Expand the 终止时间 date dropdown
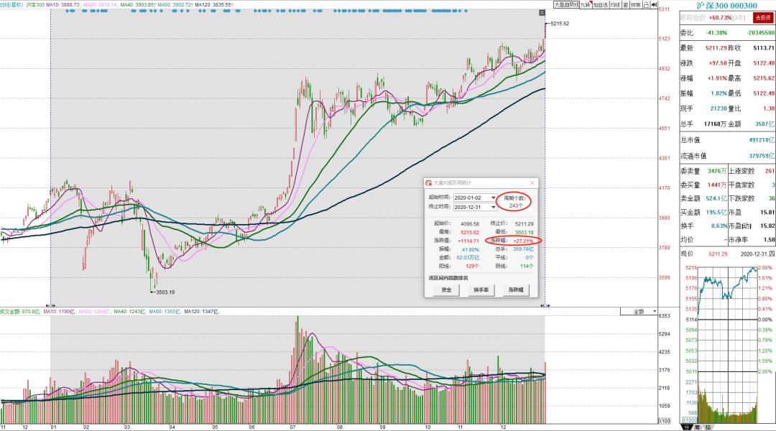 tap(493, 207)
